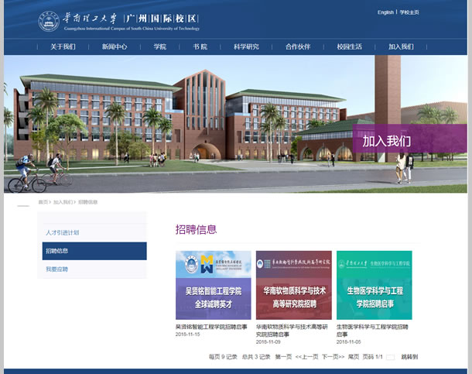This screenshot has width=472, height=374.
Task: Open the 加入我们 nav menu
Action: point(401,46)
